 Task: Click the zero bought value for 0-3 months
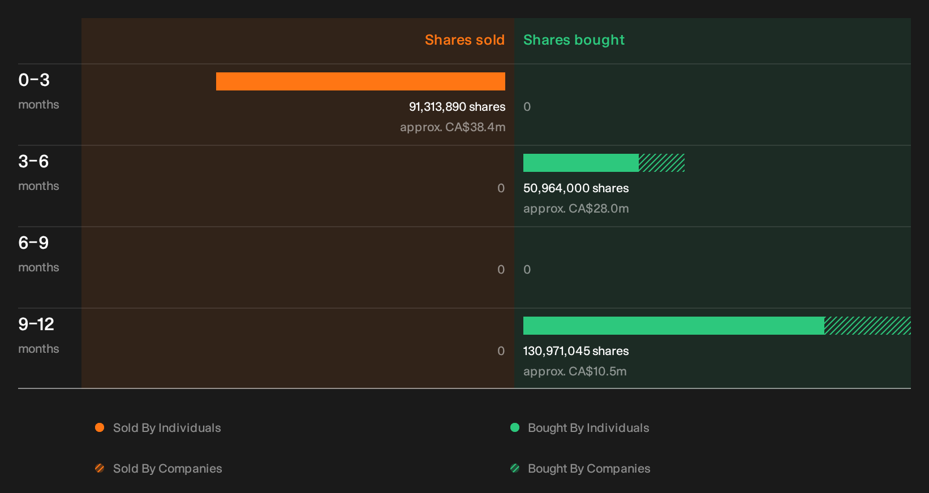pos(527,107)
